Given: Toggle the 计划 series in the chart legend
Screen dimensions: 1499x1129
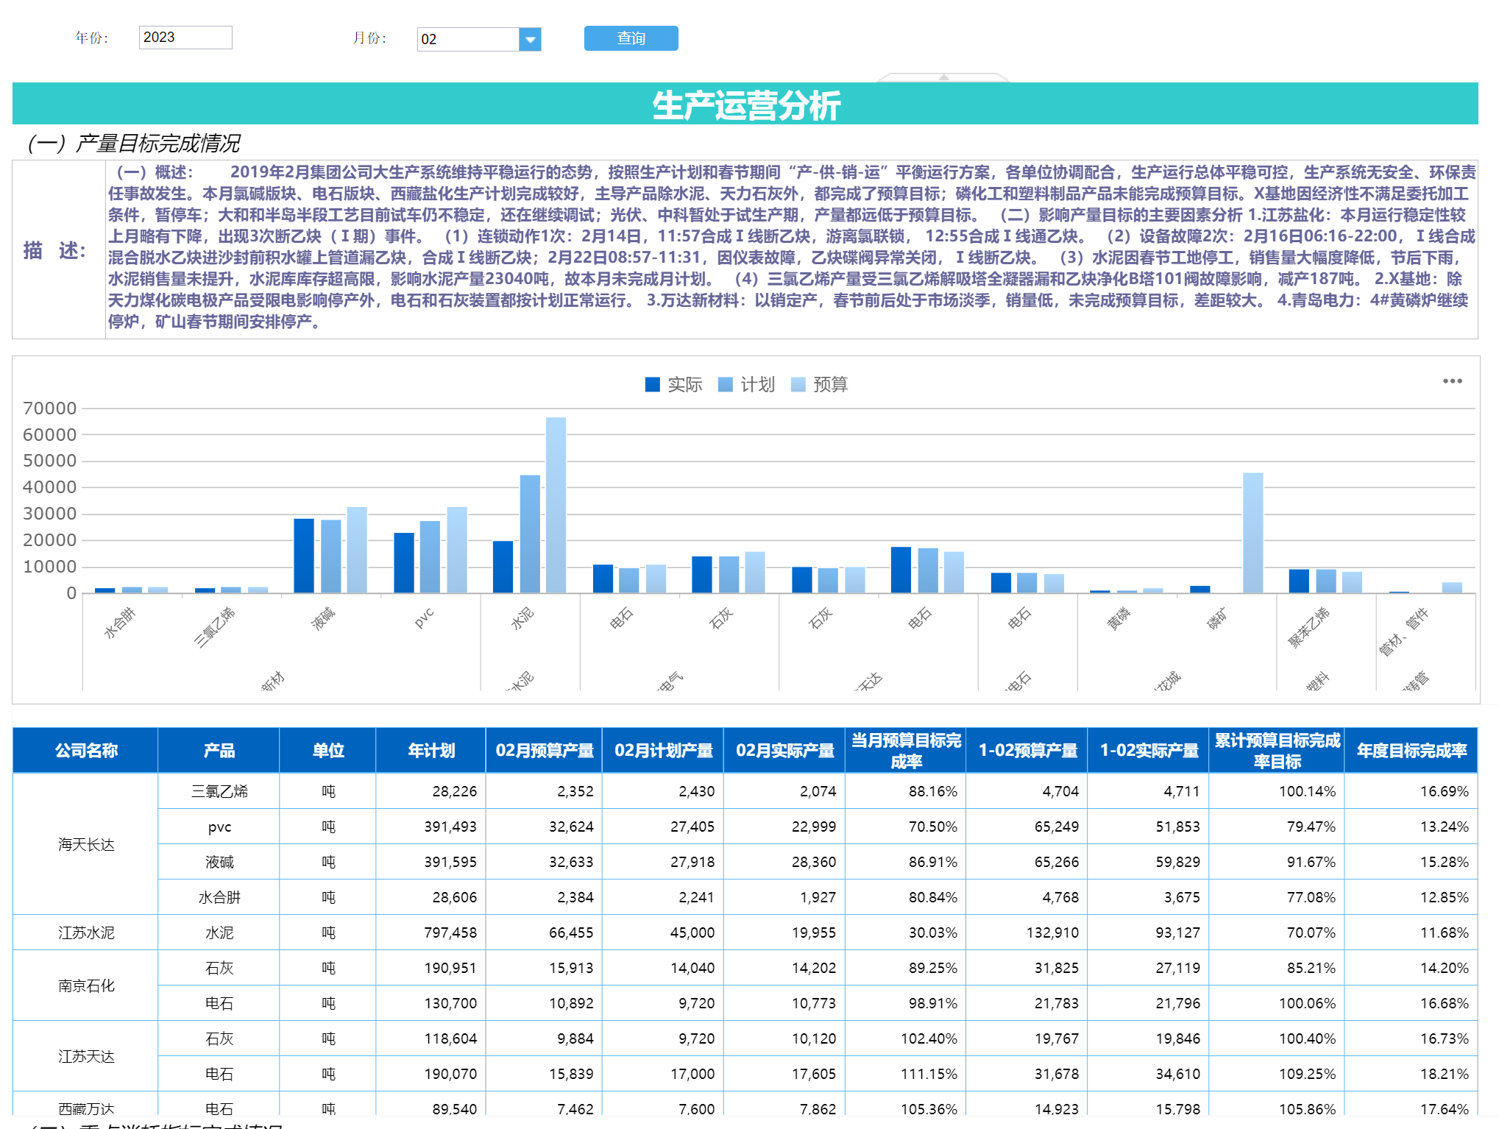Looking at the screenshot, I should coord(757,384).
